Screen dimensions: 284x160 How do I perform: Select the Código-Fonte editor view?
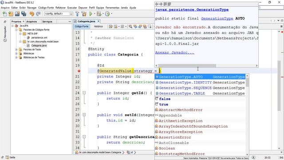[82, 27]
